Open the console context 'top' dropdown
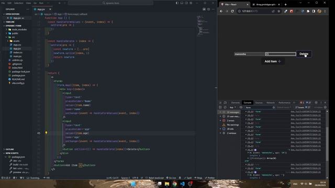Screen dimensions: 335x188 pyautogui.click(x=232, y=108)
